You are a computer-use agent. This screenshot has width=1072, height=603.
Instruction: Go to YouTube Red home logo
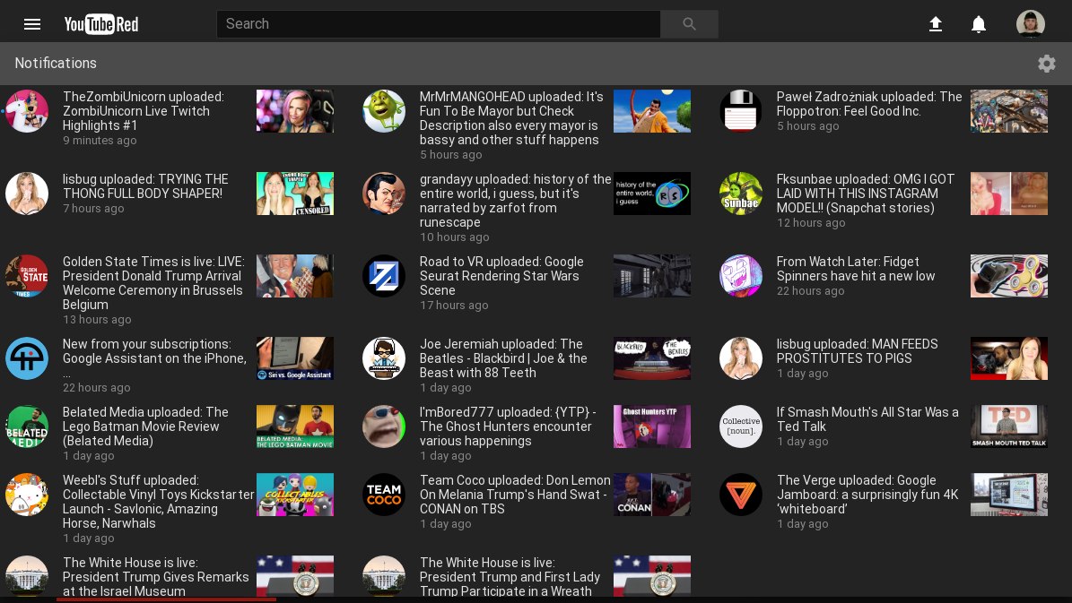tap(101, 24)
